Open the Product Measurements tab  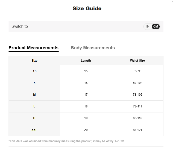33,48
